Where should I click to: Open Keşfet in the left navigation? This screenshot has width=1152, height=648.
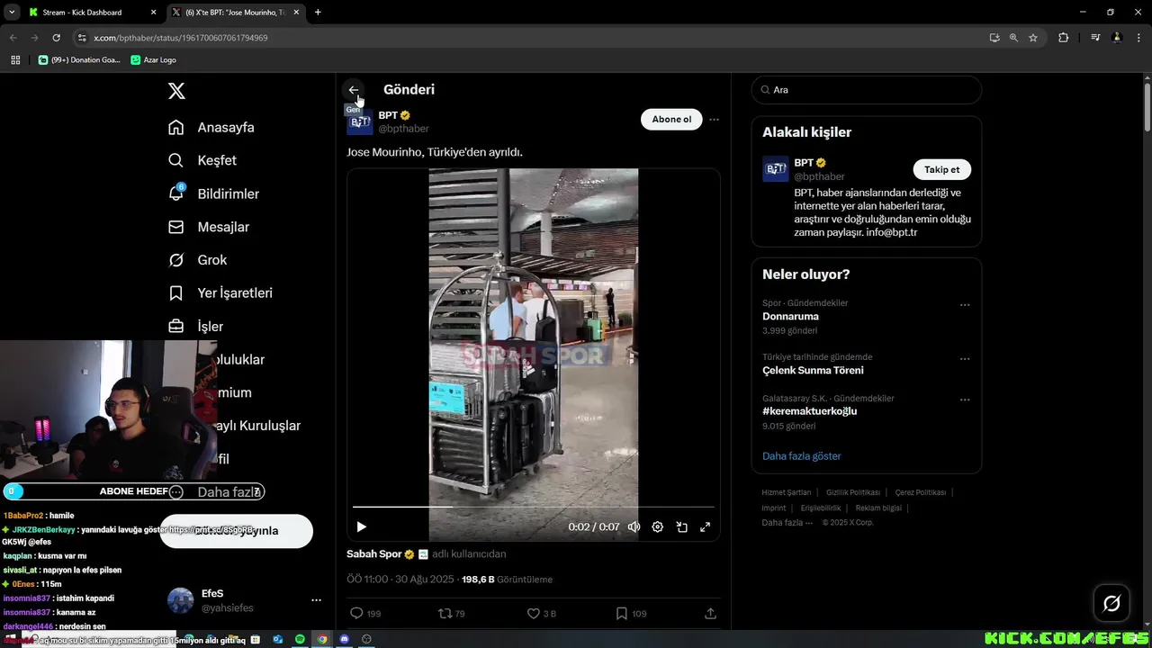pos(202,160)
